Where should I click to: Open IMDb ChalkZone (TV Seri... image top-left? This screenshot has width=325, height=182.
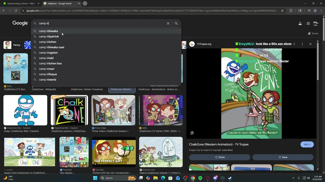point(15,68)
